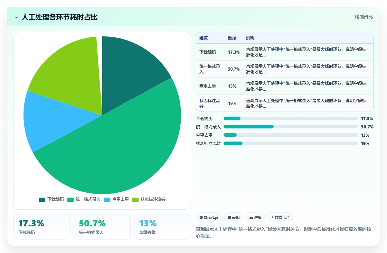Click the 维度 column header

pyautogui.click(x=204, y=38)
